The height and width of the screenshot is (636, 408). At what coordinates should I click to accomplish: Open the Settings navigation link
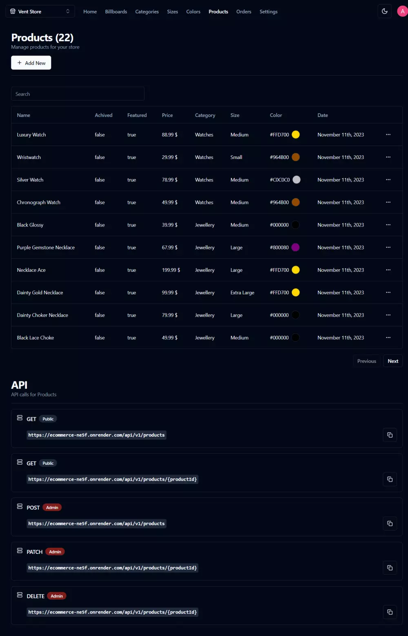pyautogui.click(x=268, y=11)
